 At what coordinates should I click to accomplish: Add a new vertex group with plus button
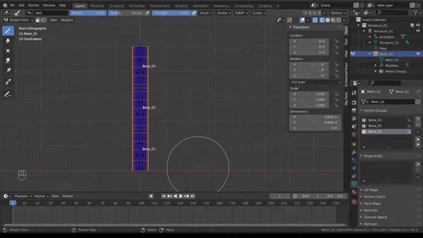point(418,119)
